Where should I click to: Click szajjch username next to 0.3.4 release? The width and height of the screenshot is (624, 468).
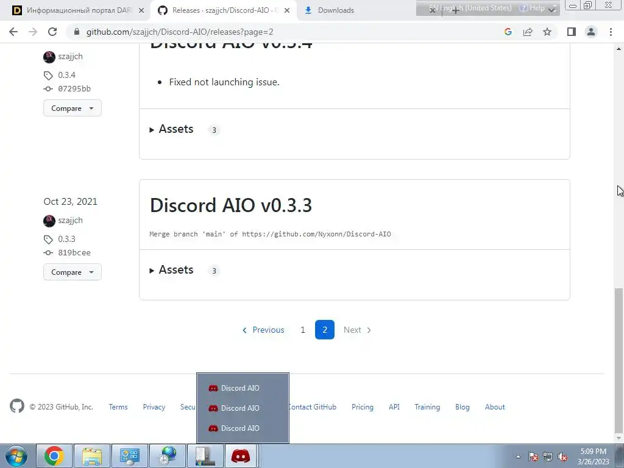pyautogui.click(x=71, y=57)
